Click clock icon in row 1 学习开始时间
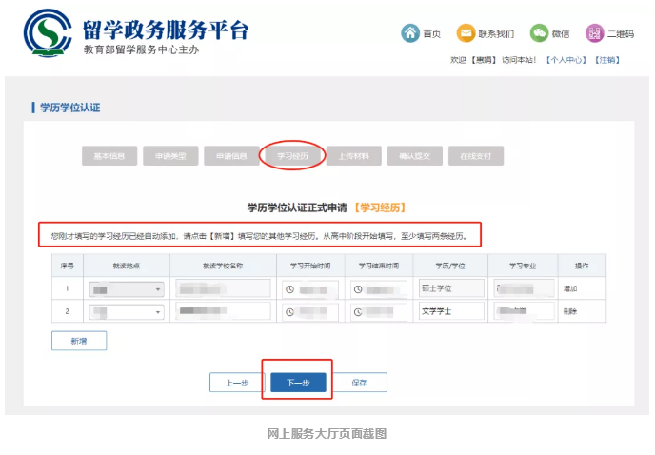This screenshot has width=655, height=455. pyautogui.click(x=291, y=288)
